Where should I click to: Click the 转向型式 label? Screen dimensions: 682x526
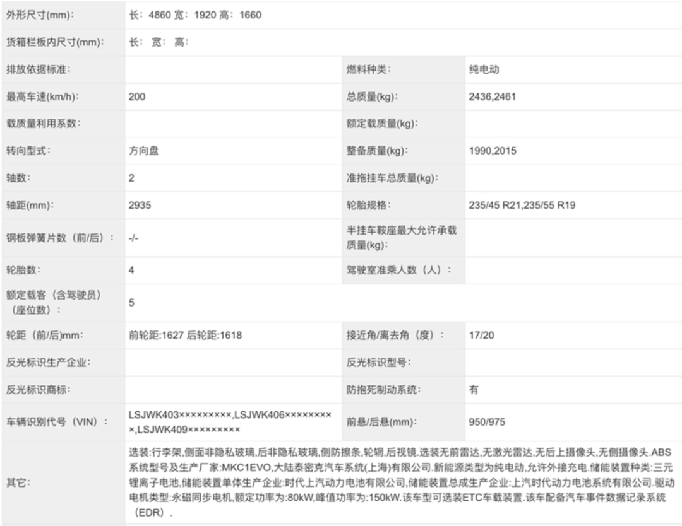(x=28, y=151)
